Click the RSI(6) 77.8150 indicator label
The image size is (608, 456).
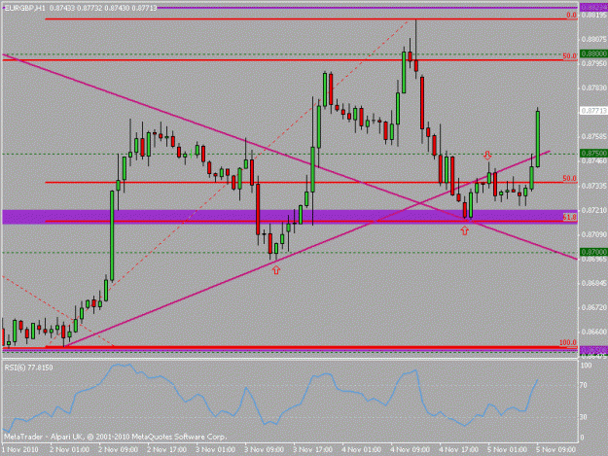coord(28,368)
